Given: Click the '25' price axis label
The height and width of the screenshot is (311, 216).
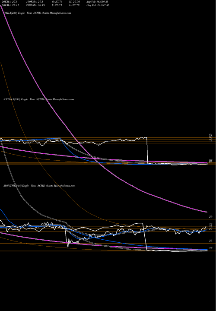Looking at the screenshot, I should [211, 241].
